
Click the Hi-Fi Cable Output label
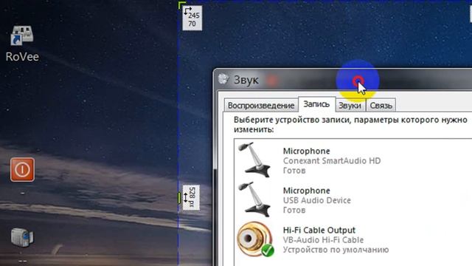pyautogui.click(x=319, y=230)
